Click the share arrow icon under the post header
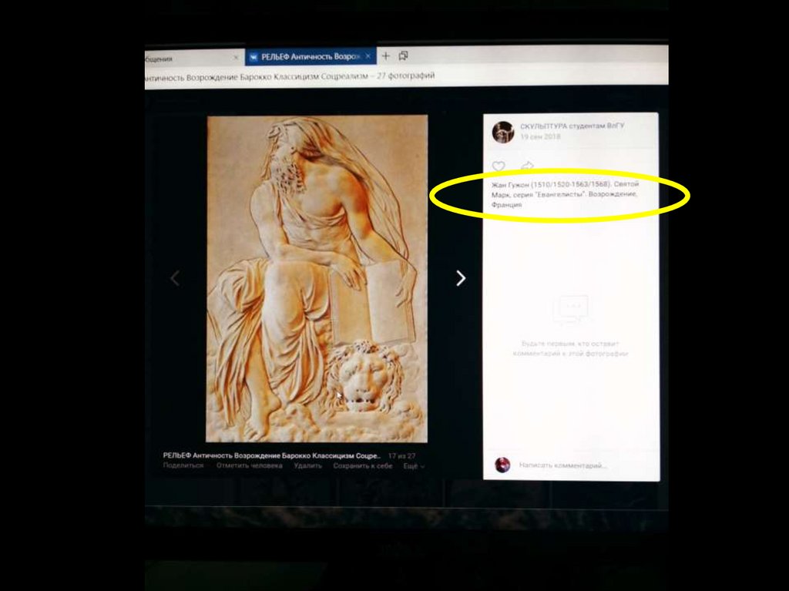789x591 pixels. [527, 166]
